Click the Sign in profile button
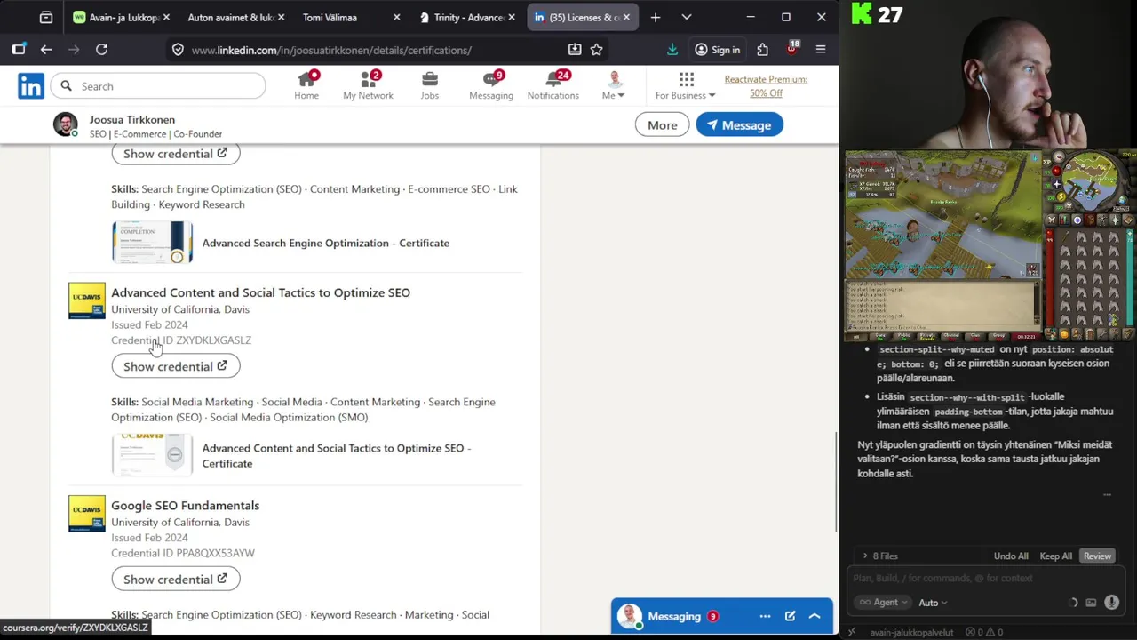Viewport: 1137px width, 640px height. pyautogui.click(x=717, y=50)
